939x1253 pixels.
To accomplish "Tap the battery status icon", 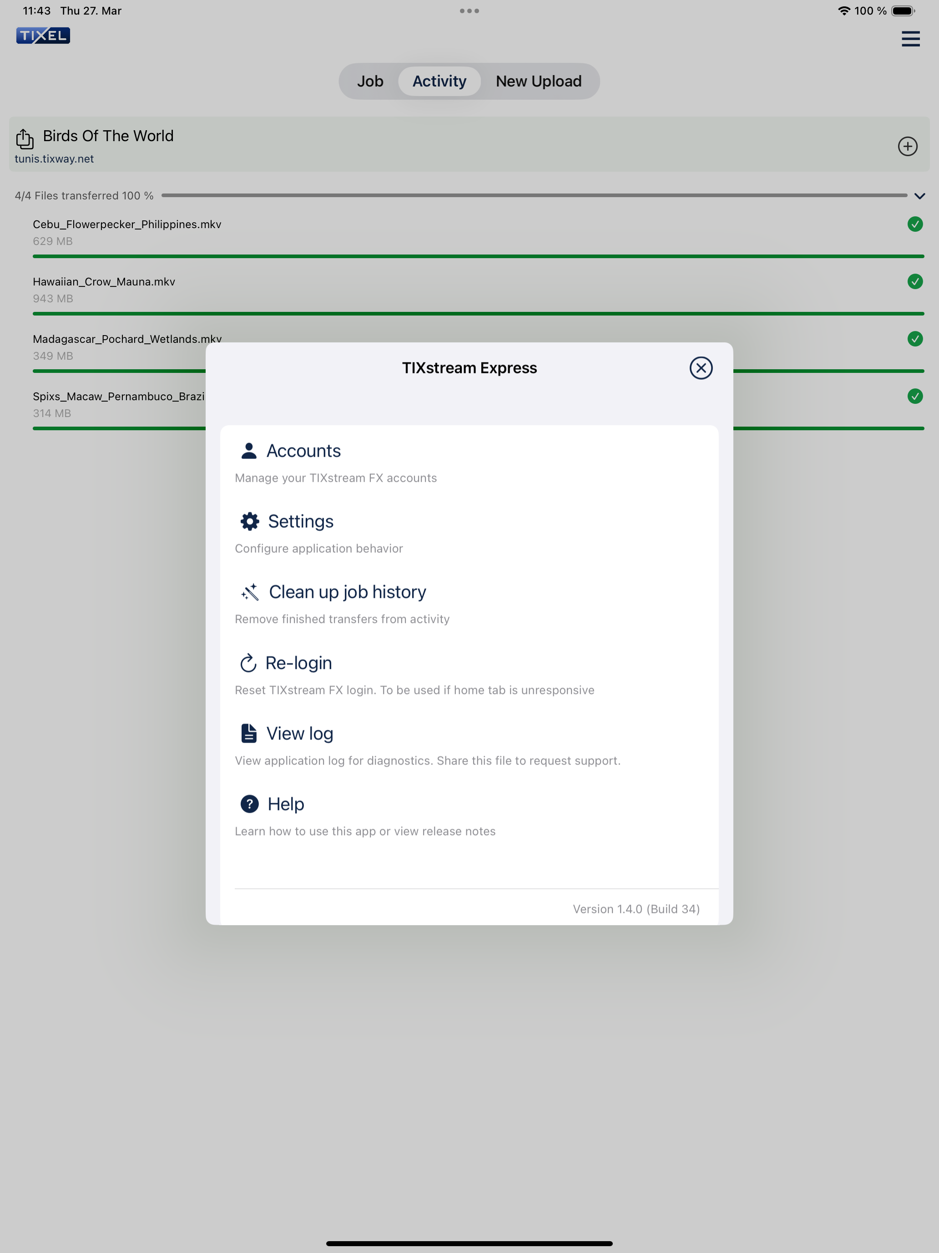I will (904, 11).
